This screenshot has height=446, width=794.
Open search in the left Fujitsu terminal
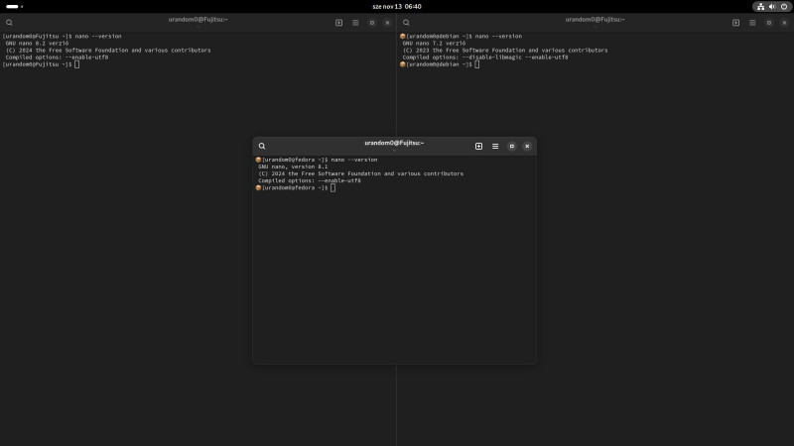9,23
